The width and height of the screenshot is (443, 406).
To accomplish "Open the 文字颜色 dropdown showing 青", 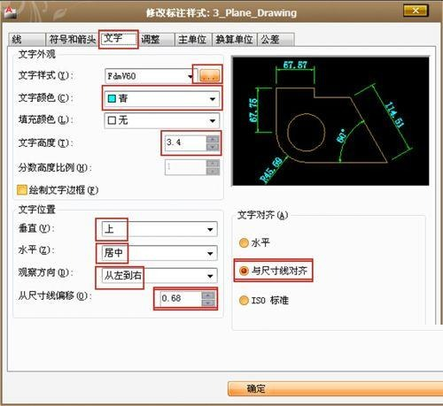I will coord(162,98).
